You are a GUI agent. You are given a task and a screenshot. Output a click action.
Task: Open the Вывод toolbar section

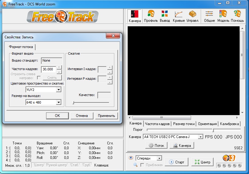[x=165, y=16]
